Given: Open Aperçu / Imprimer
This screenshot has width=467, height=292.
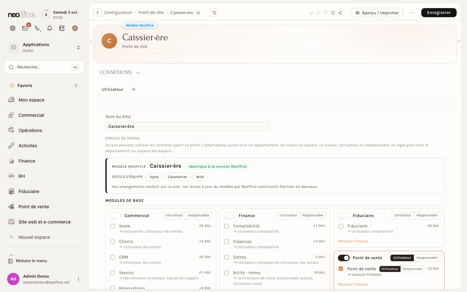Looking at the screenshot, I should 377,13.
